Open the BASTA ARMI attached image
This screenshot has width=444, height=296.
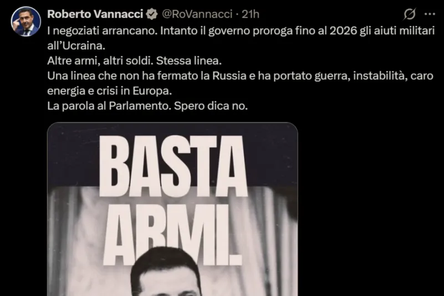[172, 209]
